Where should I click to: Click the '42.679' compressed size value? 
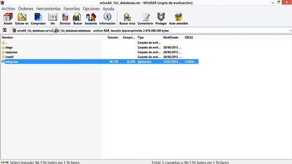131,62
